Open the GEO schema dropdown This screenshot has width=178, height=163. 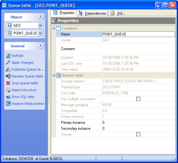point(40,25)
